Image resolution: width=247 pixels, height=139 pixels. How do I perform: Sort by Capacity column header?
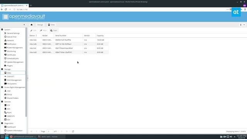click(102, 36)
